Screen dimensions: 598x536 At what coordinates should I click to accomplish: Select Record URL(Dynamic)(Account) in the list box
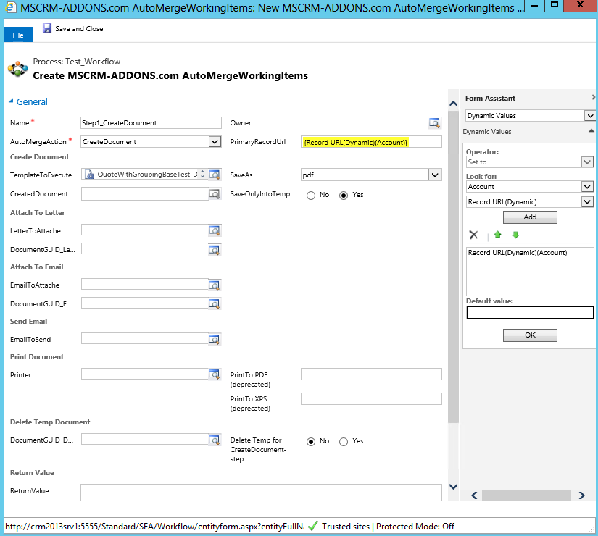tap(518, 252)
